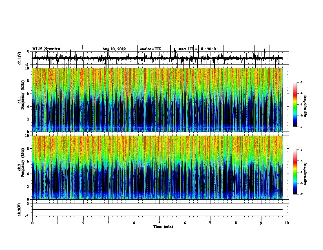This screenshot has width=323, height=250.
Task: Click time-axis tick label "2"
Action: (x=83, y=223)
